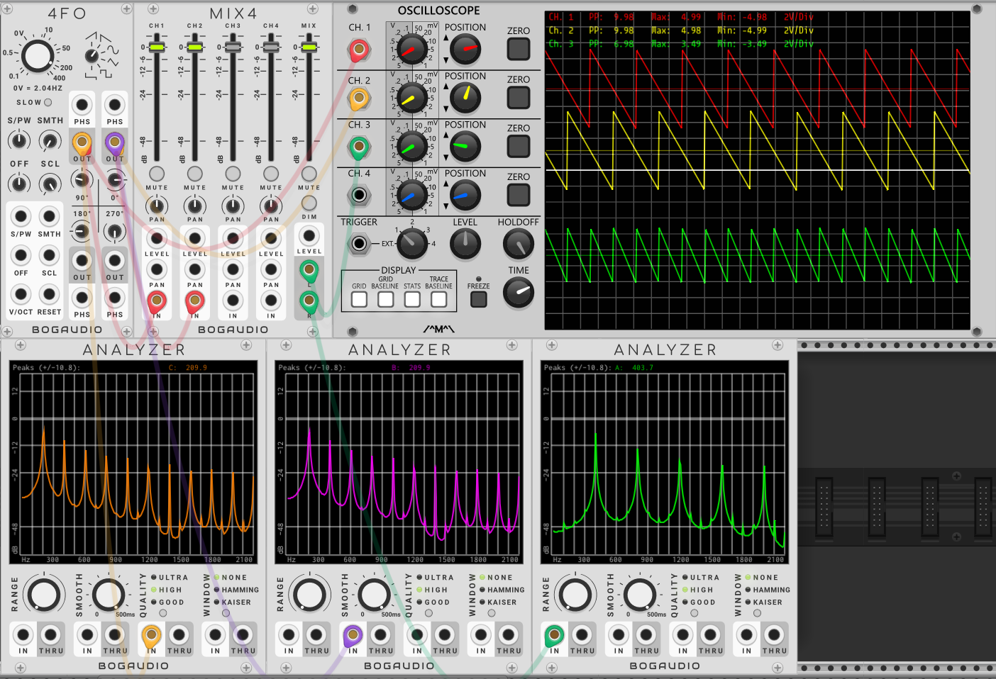The image size is (996, 679).
Task: Mute channel 3 on MIX4
Action: 233,174
